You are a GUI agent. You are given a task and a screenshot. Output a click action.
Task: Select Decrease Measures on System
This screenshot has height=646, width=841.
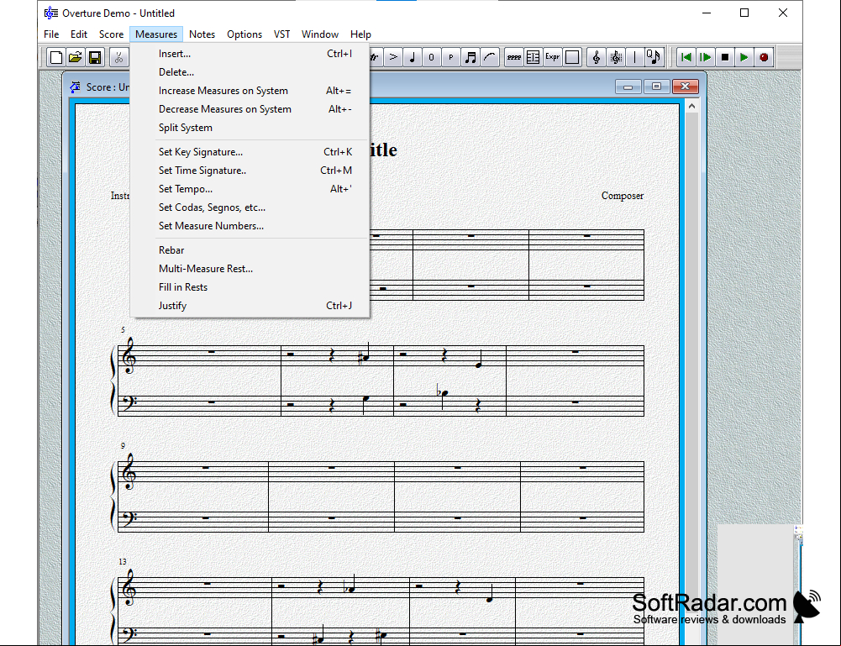click(x=250, y=109)
